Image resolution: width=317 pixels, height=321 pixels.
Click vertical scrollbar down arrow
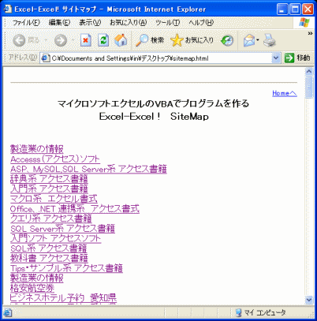(309, 300)
